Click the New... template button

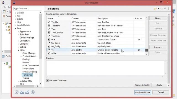click(158, 18)
